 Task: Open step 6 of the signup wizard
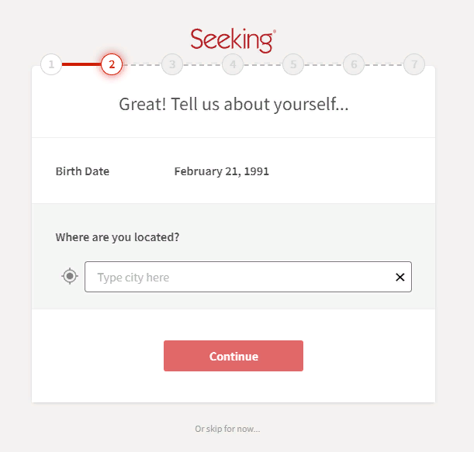354,64
